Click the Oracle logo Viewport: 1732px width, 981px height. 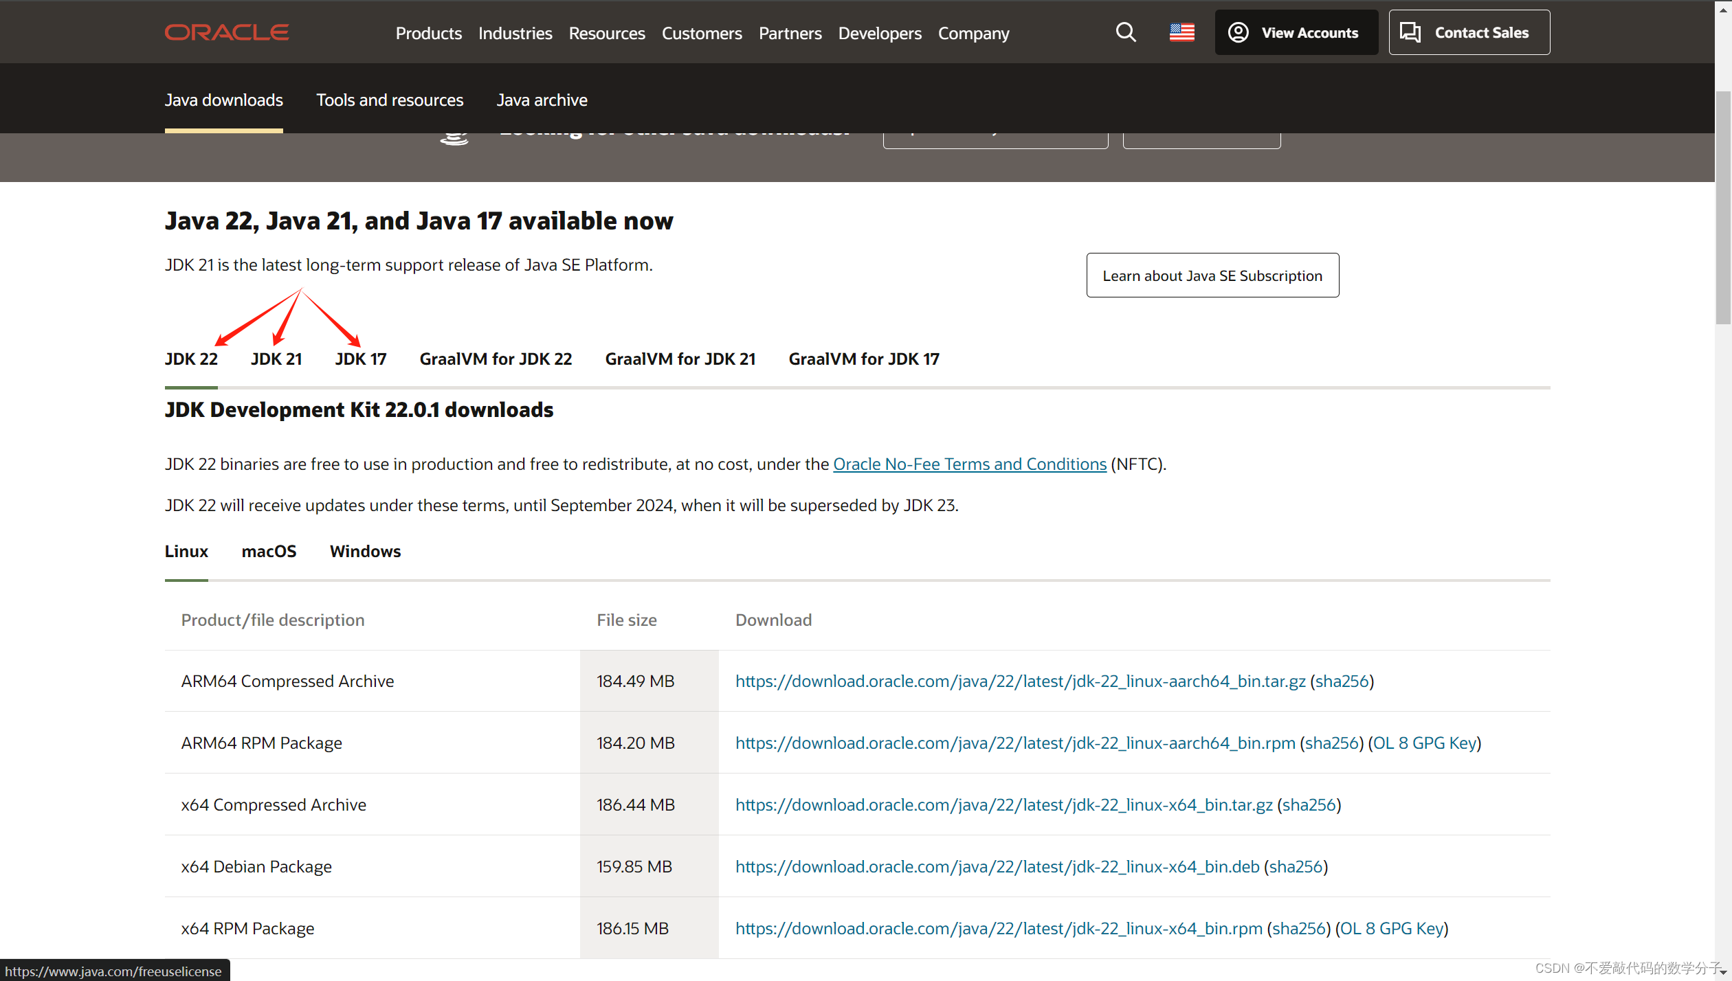[227, 32]
